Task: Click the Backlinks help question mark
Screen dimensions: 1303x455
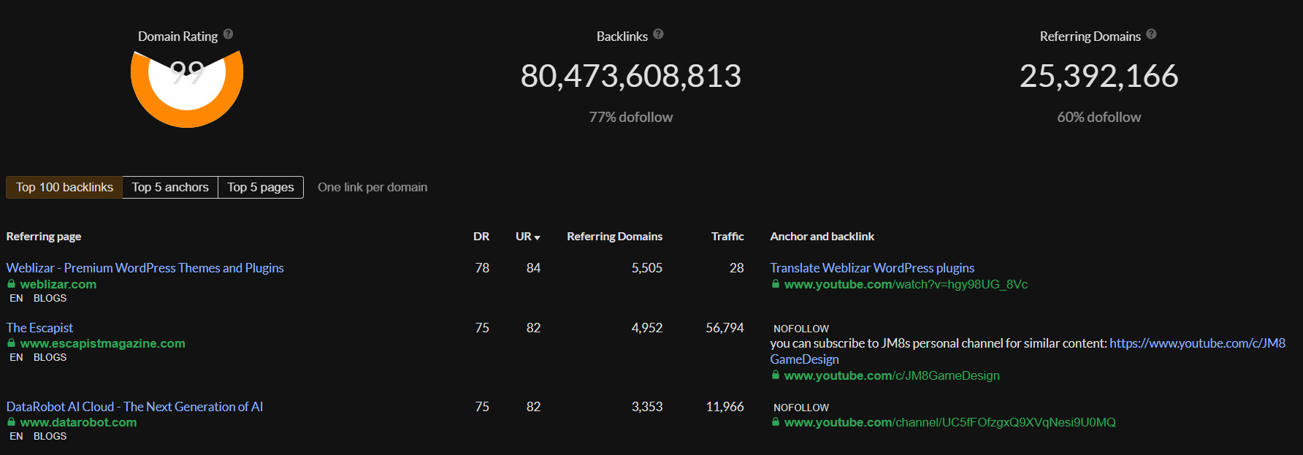Action: (x=659, y=34)
